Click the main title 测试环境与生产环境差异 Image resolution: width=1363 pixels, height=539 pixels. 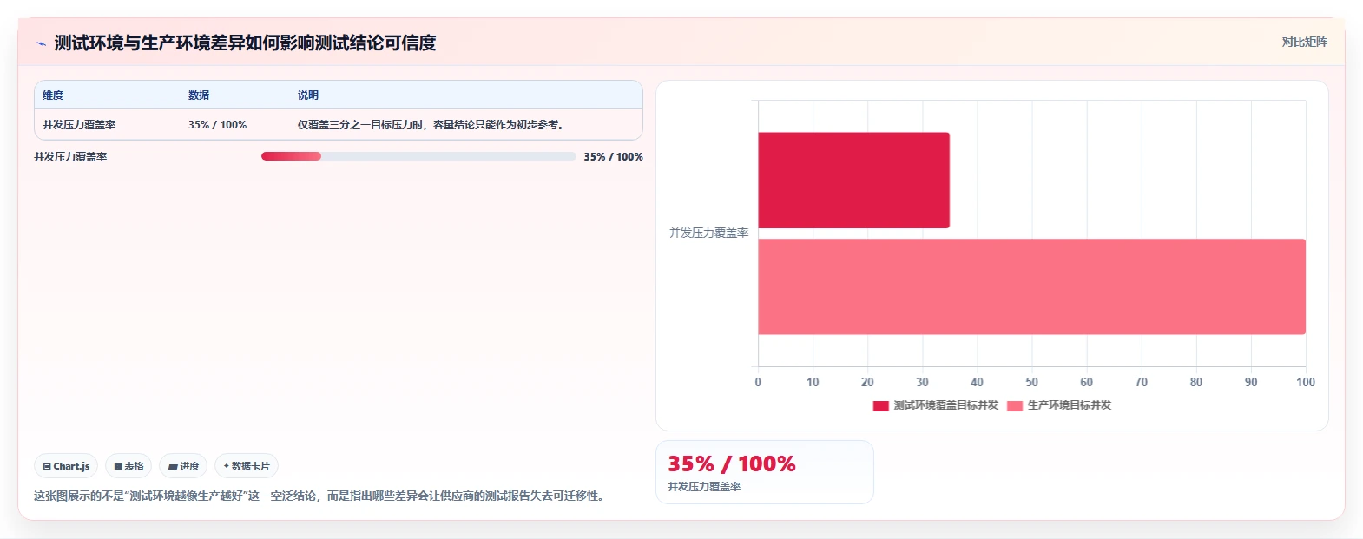pos(245,43)
